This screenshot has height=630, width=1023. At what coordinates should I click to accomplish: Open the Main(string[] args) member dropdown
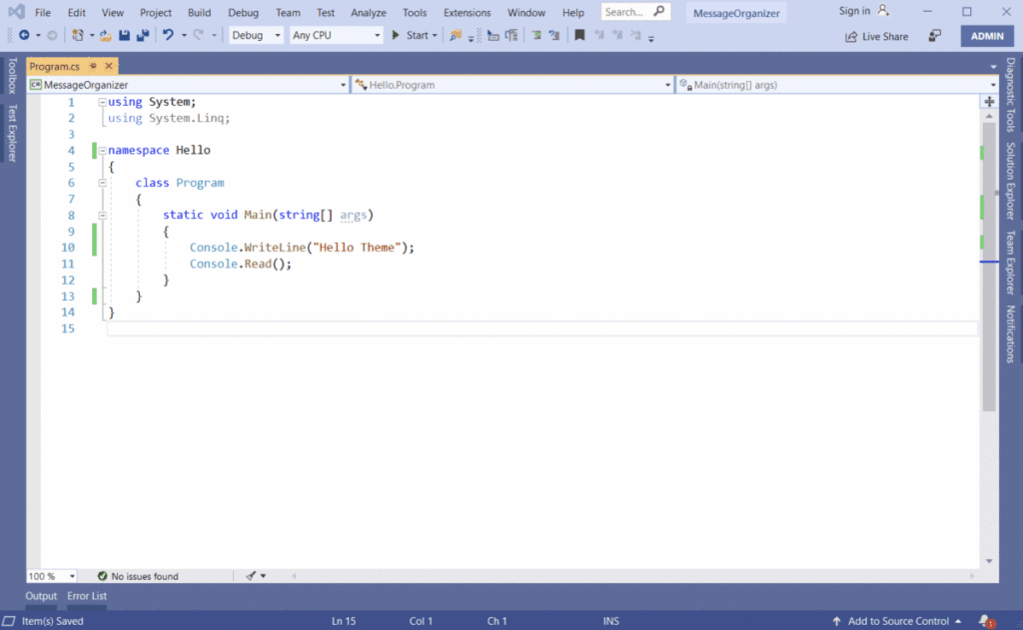(x=836, y=85)
